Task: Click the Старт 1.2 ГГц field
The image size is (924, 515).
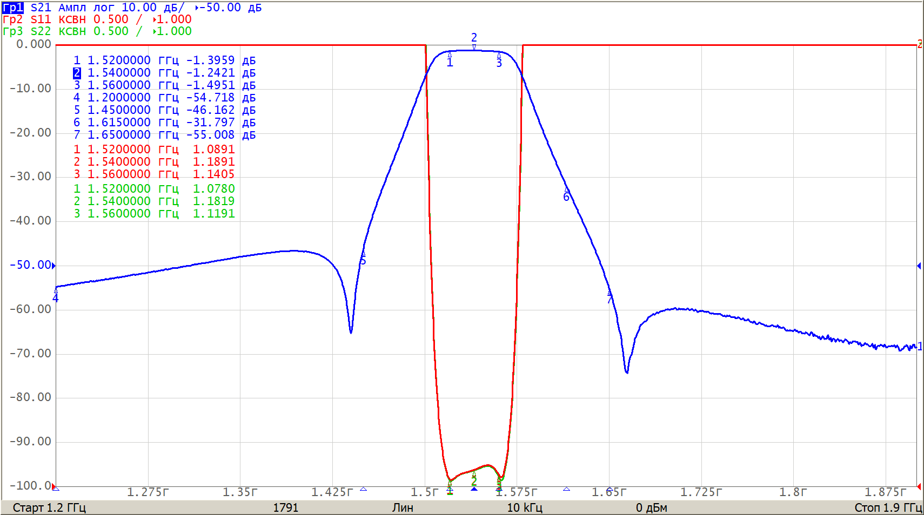Action: click(x=49, y=507)
